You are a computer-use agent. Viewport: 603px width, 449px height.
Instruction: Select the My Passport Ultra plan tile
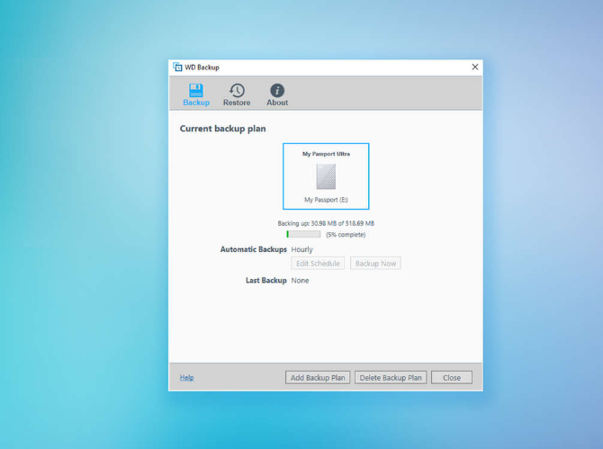pyautogui.click(x=326, y=176)
